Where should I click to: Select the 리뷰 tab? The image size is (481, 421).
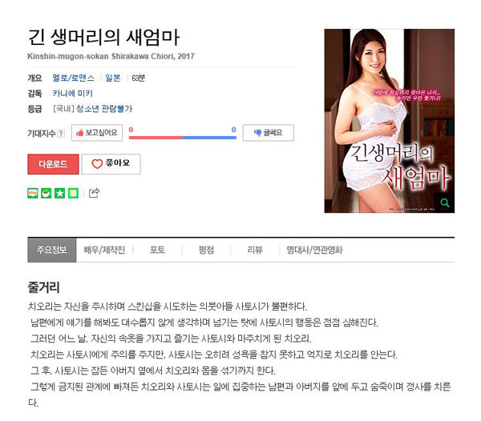(255, 250)
